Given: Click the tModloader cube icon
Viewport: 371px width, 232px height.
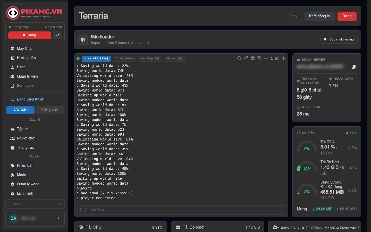Looking at the screenshot, I should point(83,40).
